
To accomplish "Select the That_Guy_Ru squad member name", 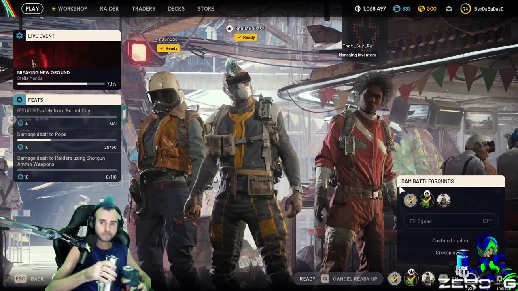I will 357,46.
